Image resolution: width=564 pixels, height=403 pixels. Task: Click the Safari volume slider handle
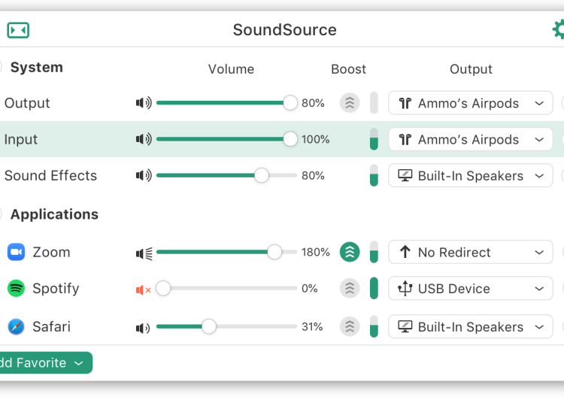[x=209, y=326]
